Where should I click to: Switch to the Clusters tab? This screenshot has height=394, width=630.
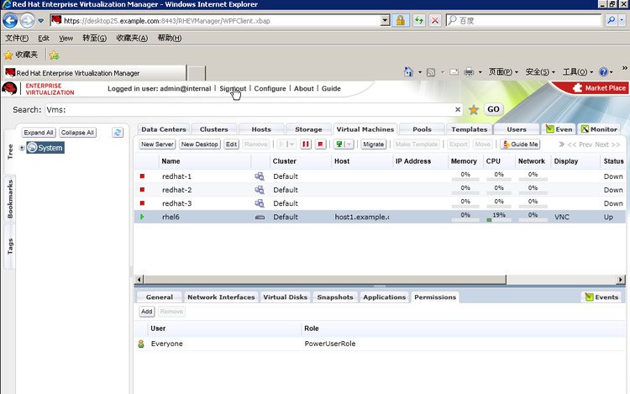[213, 129]
